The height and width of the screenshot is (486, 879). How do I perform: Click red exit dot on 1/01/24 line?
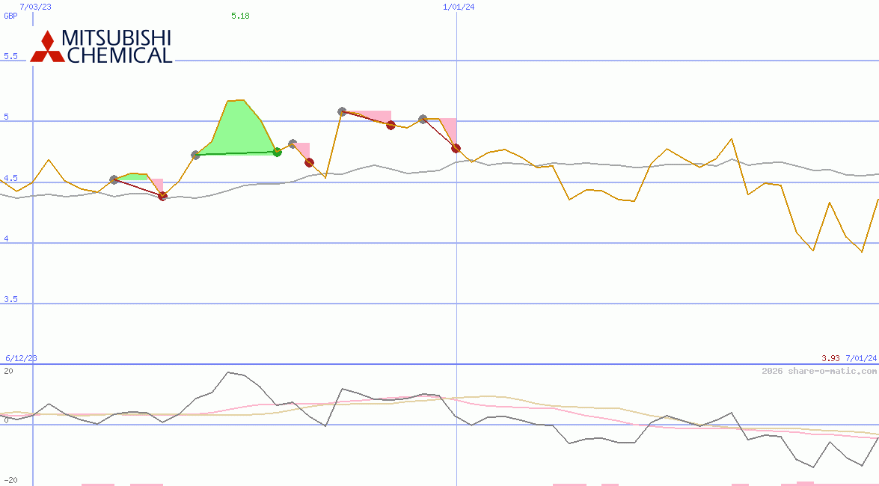coord(456,149)
